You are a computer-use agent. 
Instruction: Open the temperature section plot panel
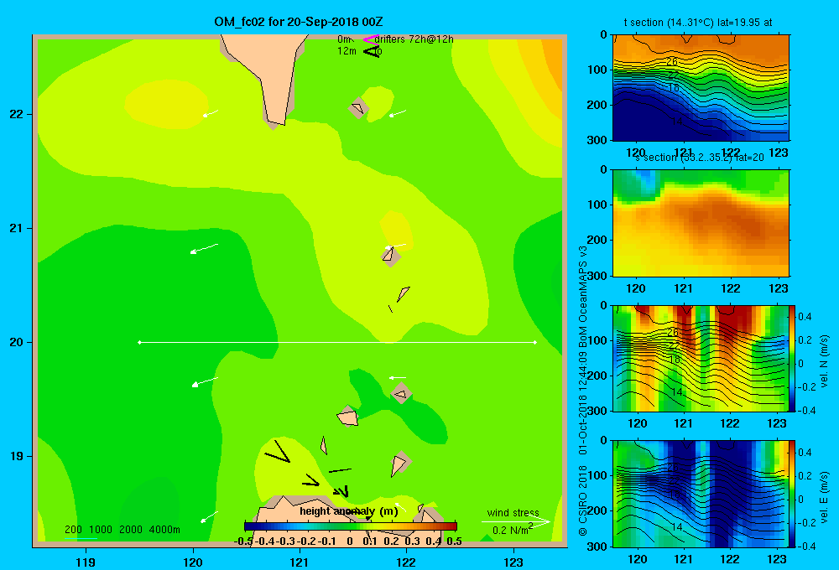(701, 88)
